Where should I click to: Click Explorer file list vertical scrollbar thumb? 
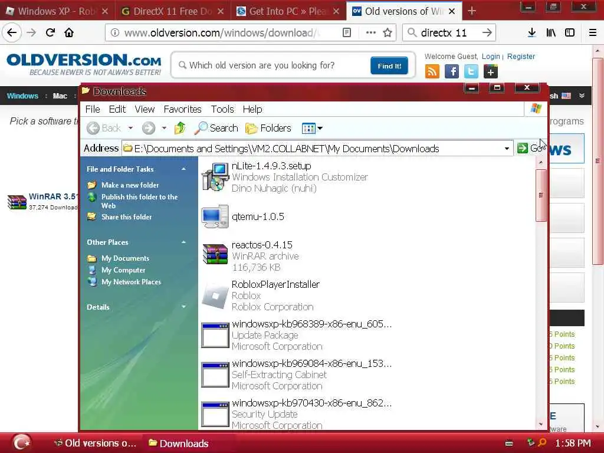[x=541, y=195]
